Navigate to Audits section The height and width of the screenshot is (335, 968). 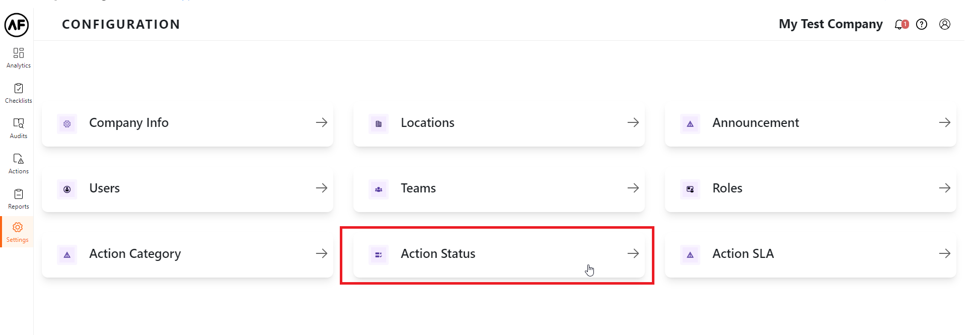tap(18, 128)
